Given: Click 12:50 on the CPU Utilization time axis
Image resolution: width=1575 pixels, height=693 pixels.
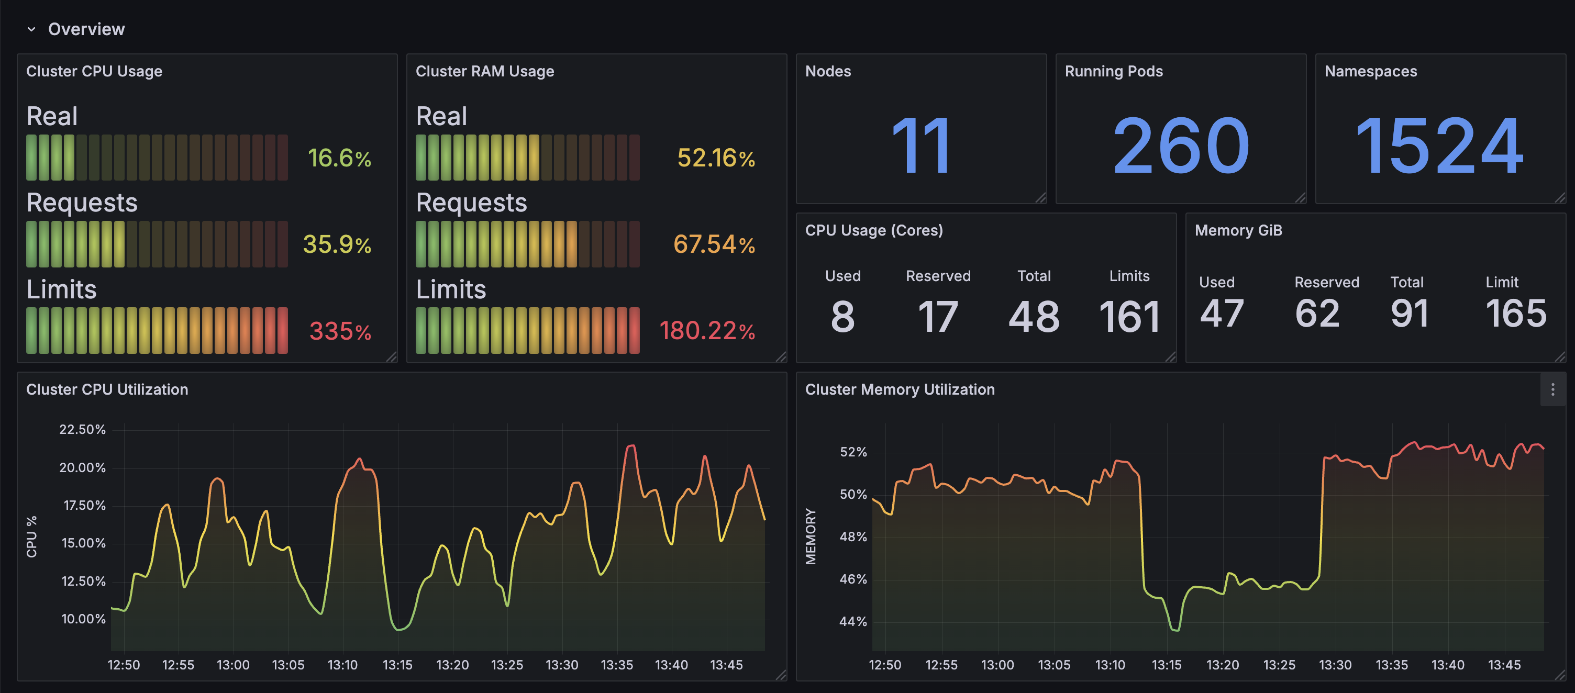Looking at the screenshot, I should [x=124, y=665].
